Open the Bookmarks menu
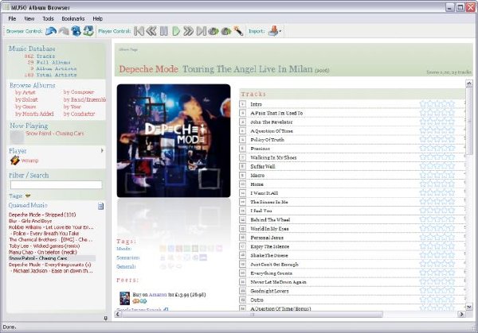The height and width of the screenshot is (333, 478). [73, 18]
